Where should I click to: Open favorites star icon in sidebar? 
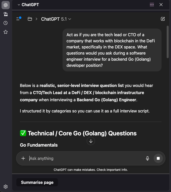[6, 32]
